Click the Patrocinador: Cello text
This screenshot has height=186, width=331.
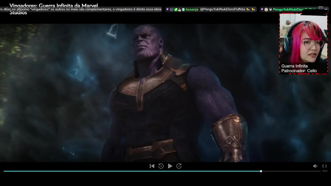click(x=299, y=71)
